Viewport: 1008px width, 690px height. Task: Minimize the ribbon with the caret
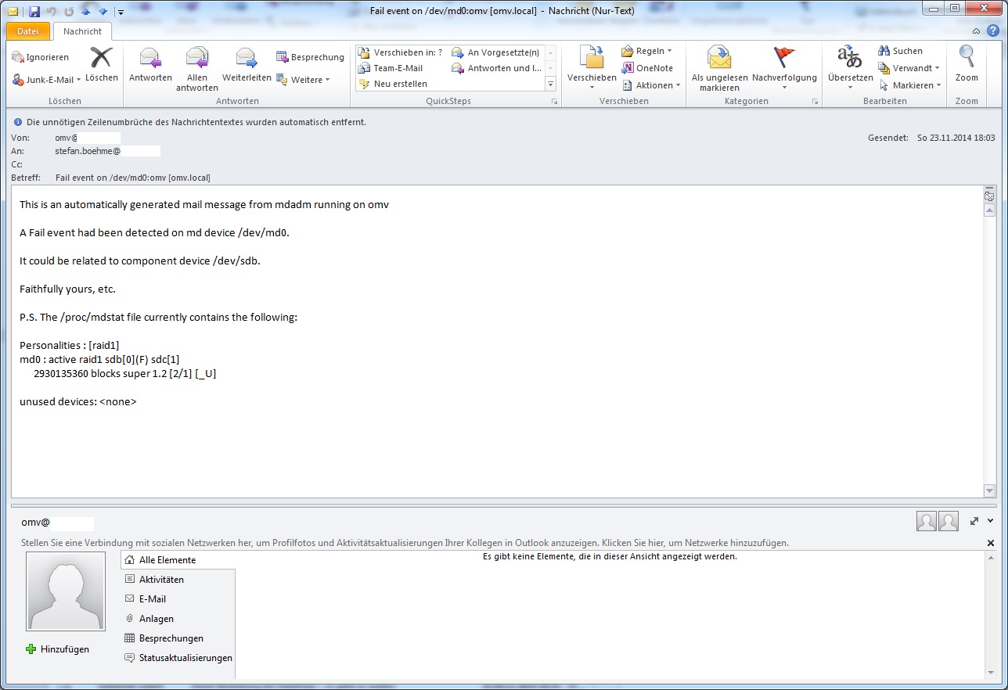(x=976, y=31)
